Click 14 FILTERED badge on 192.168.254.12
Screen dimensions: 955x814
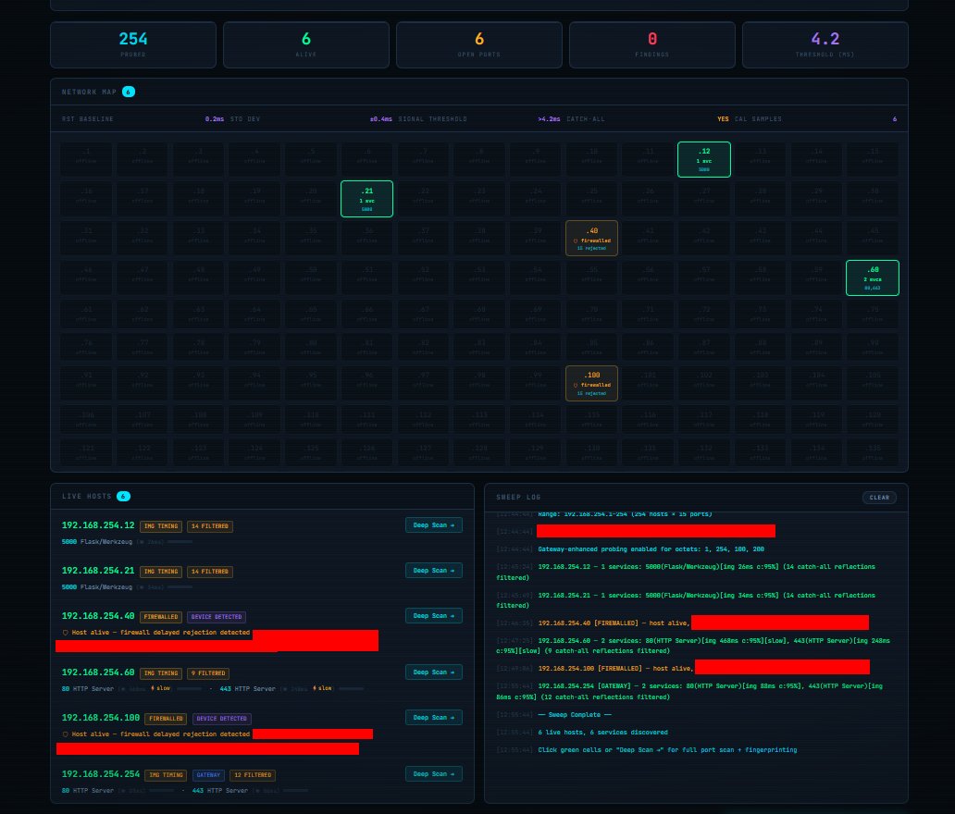pos(209,526)
